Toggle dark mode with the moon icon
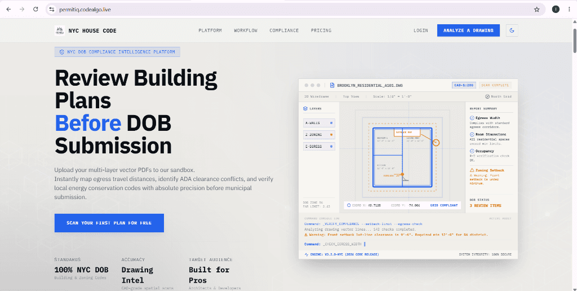 [x=512, y=30]
